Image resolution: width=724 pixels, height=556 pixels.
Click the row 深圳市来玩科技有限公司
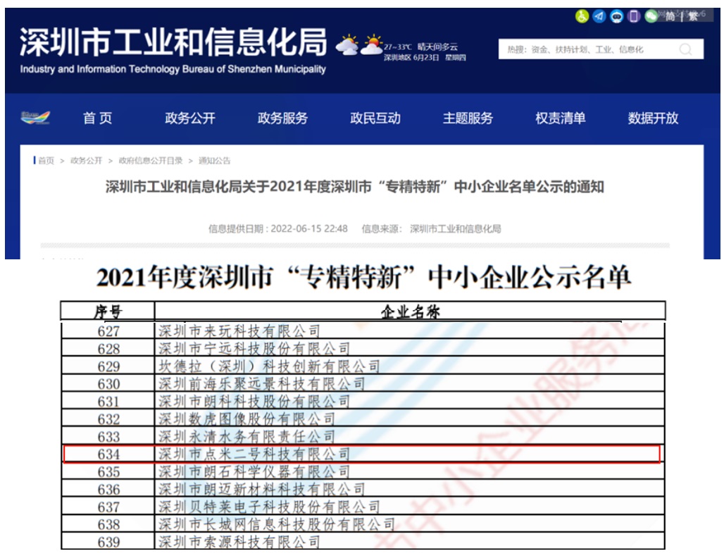363,331
